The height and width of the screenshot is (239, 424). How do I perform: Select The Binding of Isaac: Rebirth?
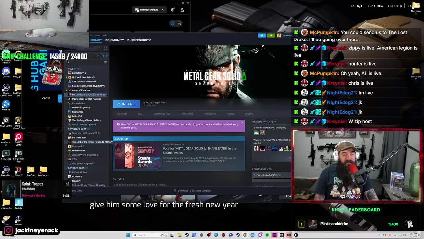[x=86, y=120]
